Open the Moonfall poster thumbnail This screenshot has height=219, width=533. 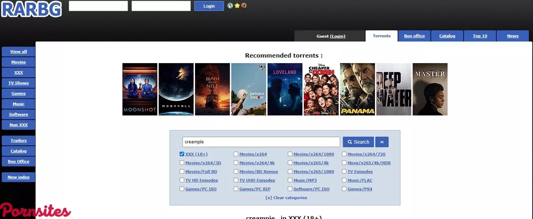tap(176, 89)
